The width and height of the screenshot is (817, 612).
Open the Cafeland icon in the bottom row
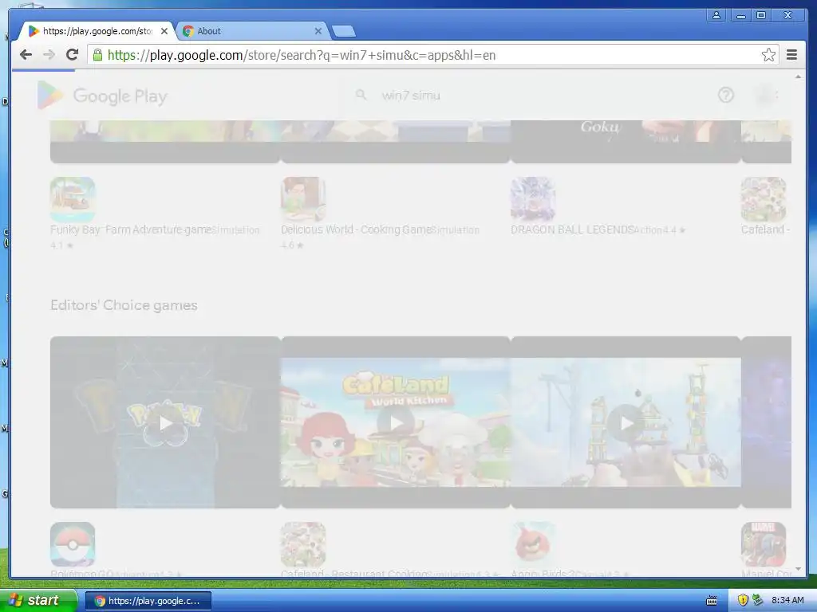[303, 544]
